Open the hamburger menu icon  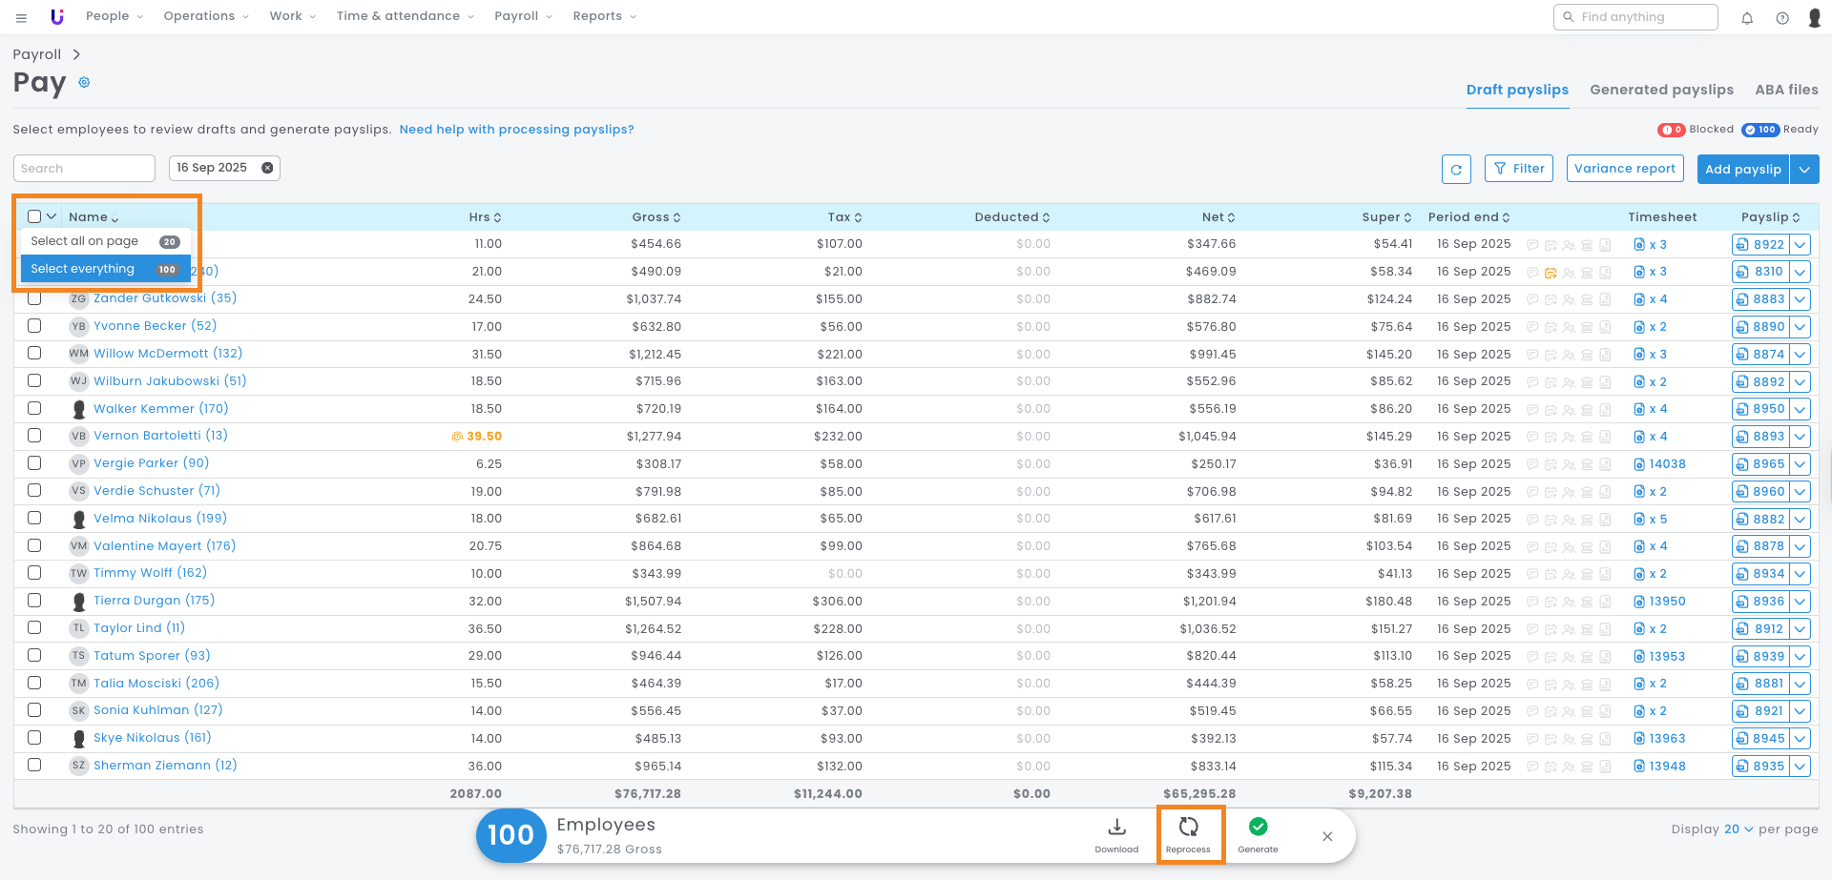pyautogui.click(x=21, y=17)
